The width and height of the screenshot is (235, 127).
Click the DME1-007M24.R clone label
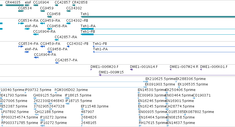pos(184,67)
